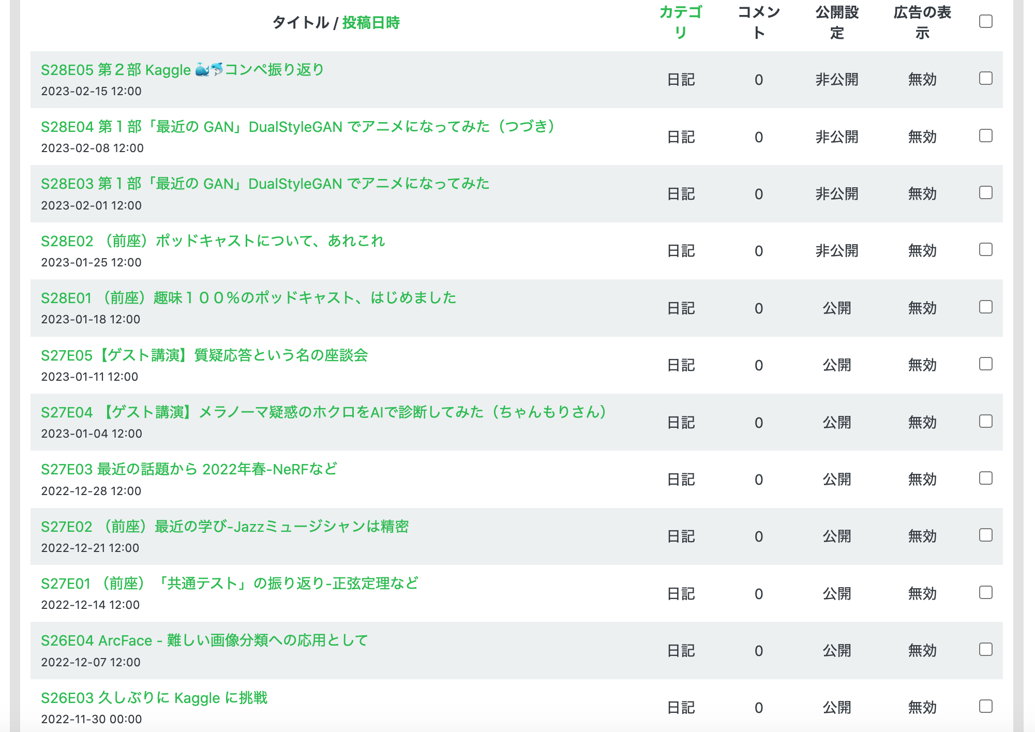This screenshot has width=1035, height=732.
Task: Click the date 2022-12-28 12:00
Action: coord(92,491)
